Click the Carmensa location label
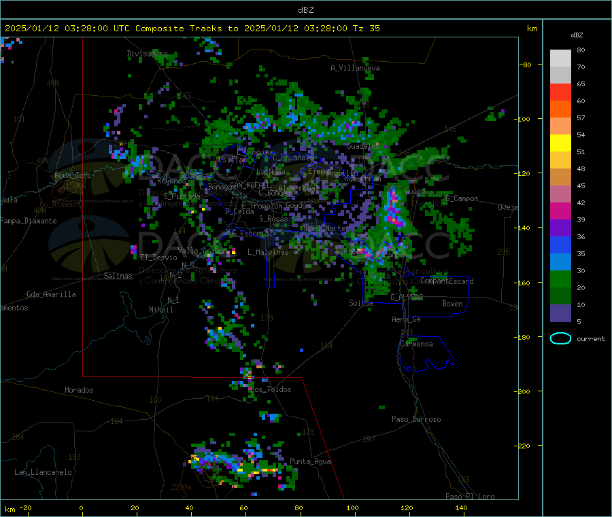 coord(416,344)
